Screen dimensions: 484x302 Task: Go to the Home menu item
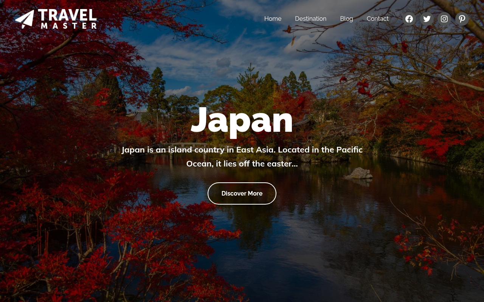pyautogui.click(x=273, y=19)
